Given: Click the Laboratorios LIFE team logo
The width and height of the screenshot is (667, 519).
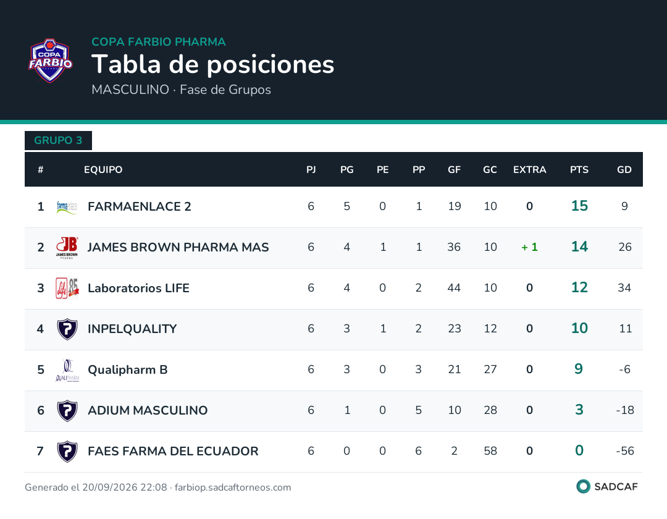Looking at the screenshot, I should (67, 289).
